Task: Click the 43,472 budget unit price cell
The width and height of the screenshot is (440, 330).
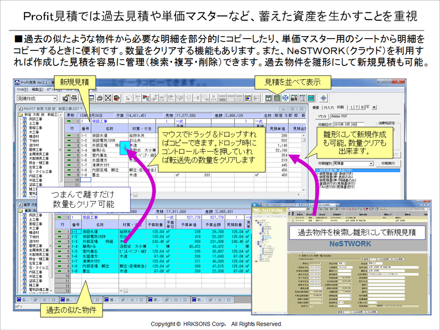Action: tap(189, 246)
